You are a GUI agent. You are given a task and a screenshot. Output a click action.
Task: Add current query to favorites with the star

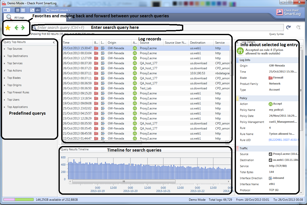8,28
